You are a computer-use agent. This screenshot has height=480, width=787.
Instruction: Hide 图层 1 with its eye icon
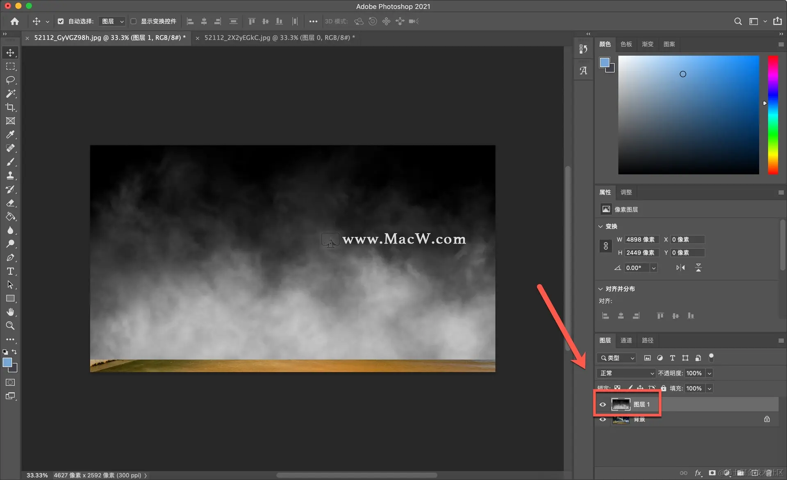click(603, 405)
